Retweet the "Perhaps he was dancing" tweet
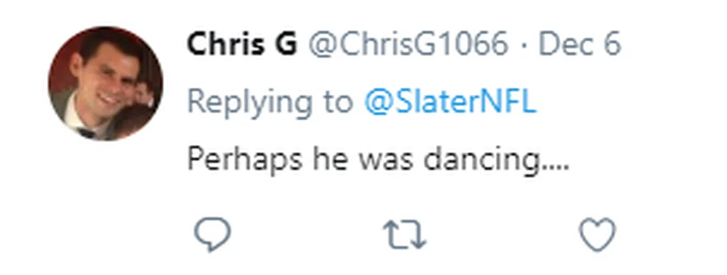Image resolution: width=727 pixels, height=275 pixels. pyautogui.click(x=405, y=235)
